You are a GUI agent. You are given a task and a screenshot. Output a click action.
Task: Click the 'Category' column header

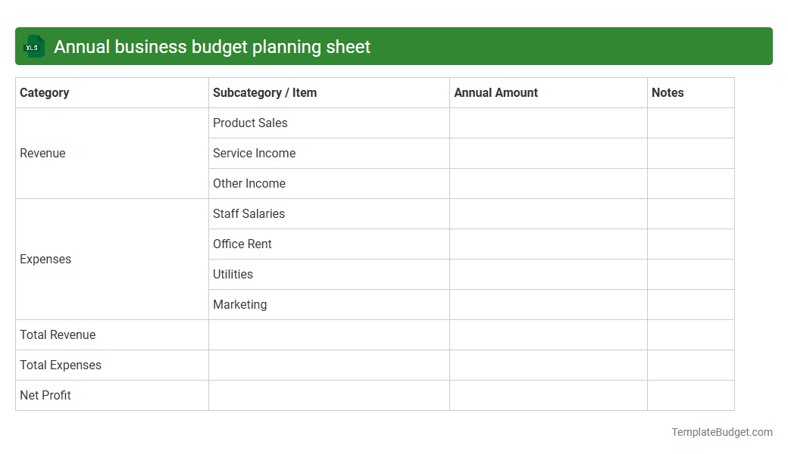point(45,92)
